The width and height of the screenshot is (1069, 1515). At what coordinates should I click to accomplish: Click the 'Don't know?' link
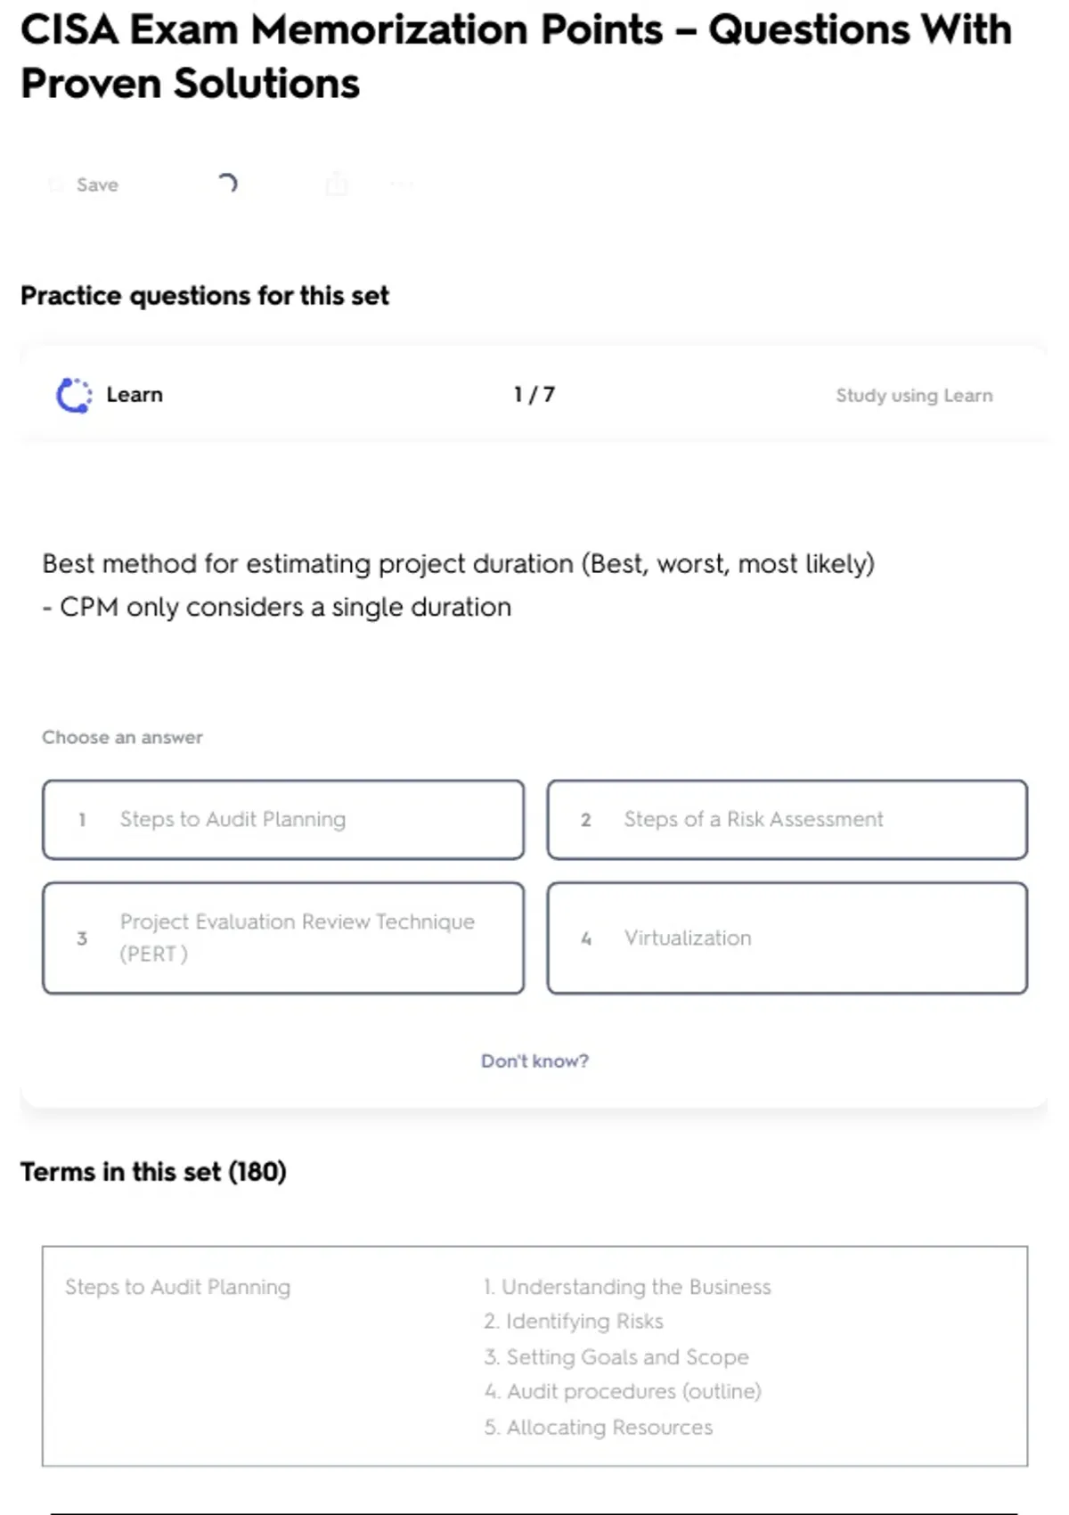coord(534,1060)
